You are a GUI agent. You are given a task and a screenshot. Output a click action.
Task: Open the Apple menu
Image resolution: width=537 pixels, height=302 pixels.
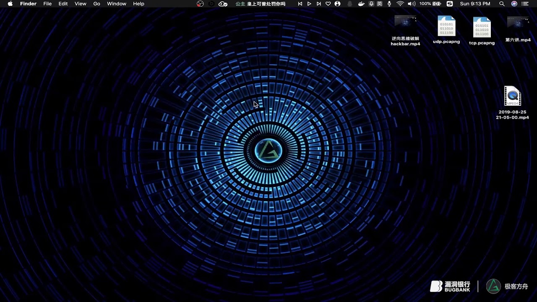coord(10,4)
